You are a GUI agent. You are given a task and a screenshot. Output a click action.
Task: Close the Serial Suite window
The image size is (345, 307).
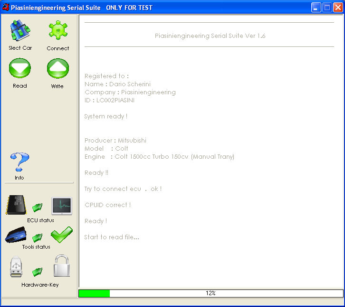[x=338, y=8]
